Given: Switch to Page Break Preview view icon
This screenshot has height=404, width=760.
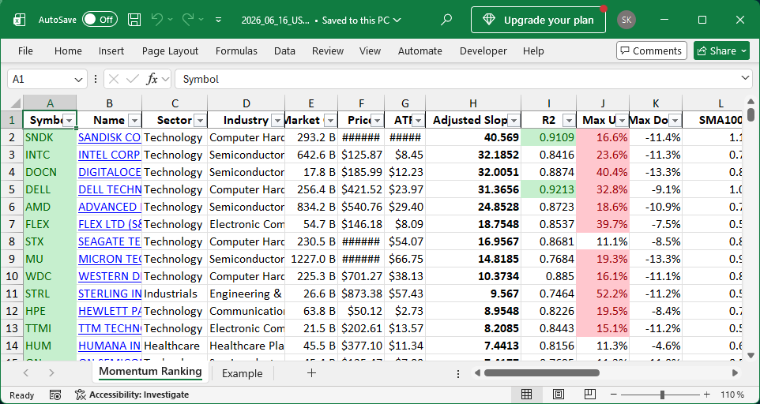Looking at the screenshot, I should pos(589,395).
